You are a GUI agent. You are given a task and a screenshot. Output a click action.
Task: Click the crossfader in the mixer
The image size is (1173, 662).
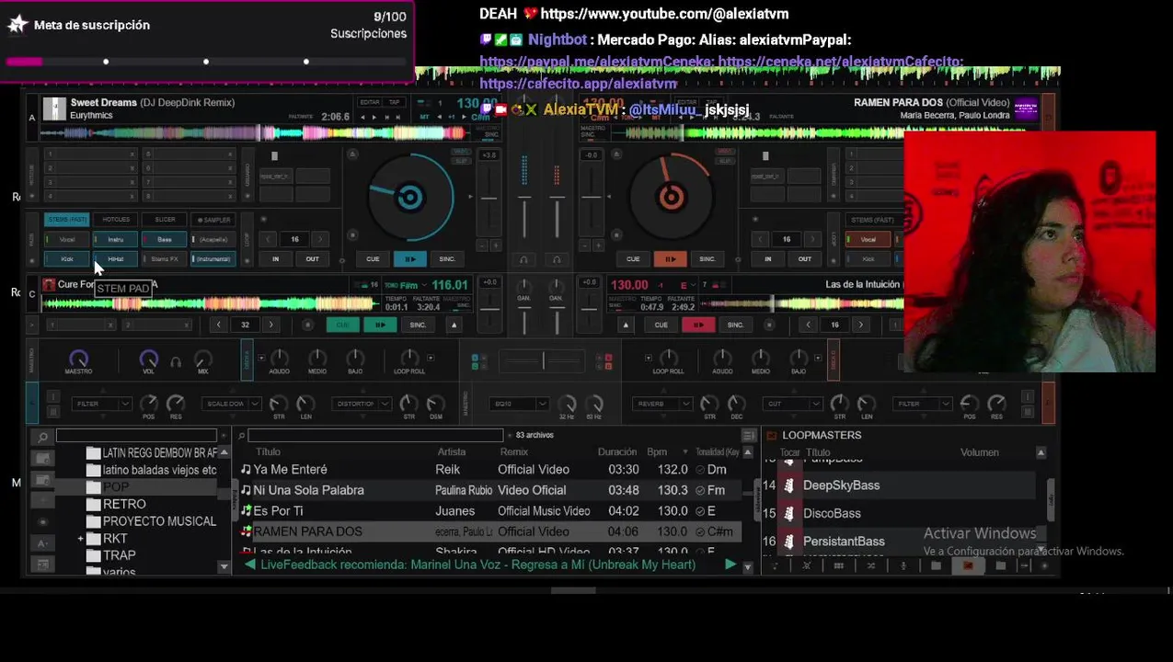(x=543, y=361)
